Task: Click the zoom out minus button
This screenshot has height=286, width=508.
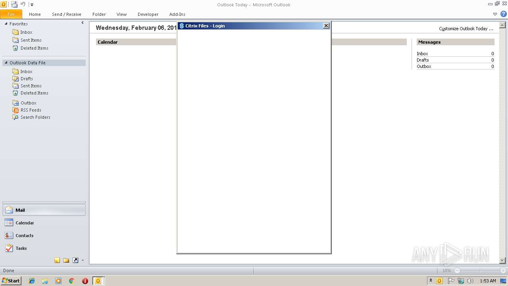Action: (x=457, y=271)
